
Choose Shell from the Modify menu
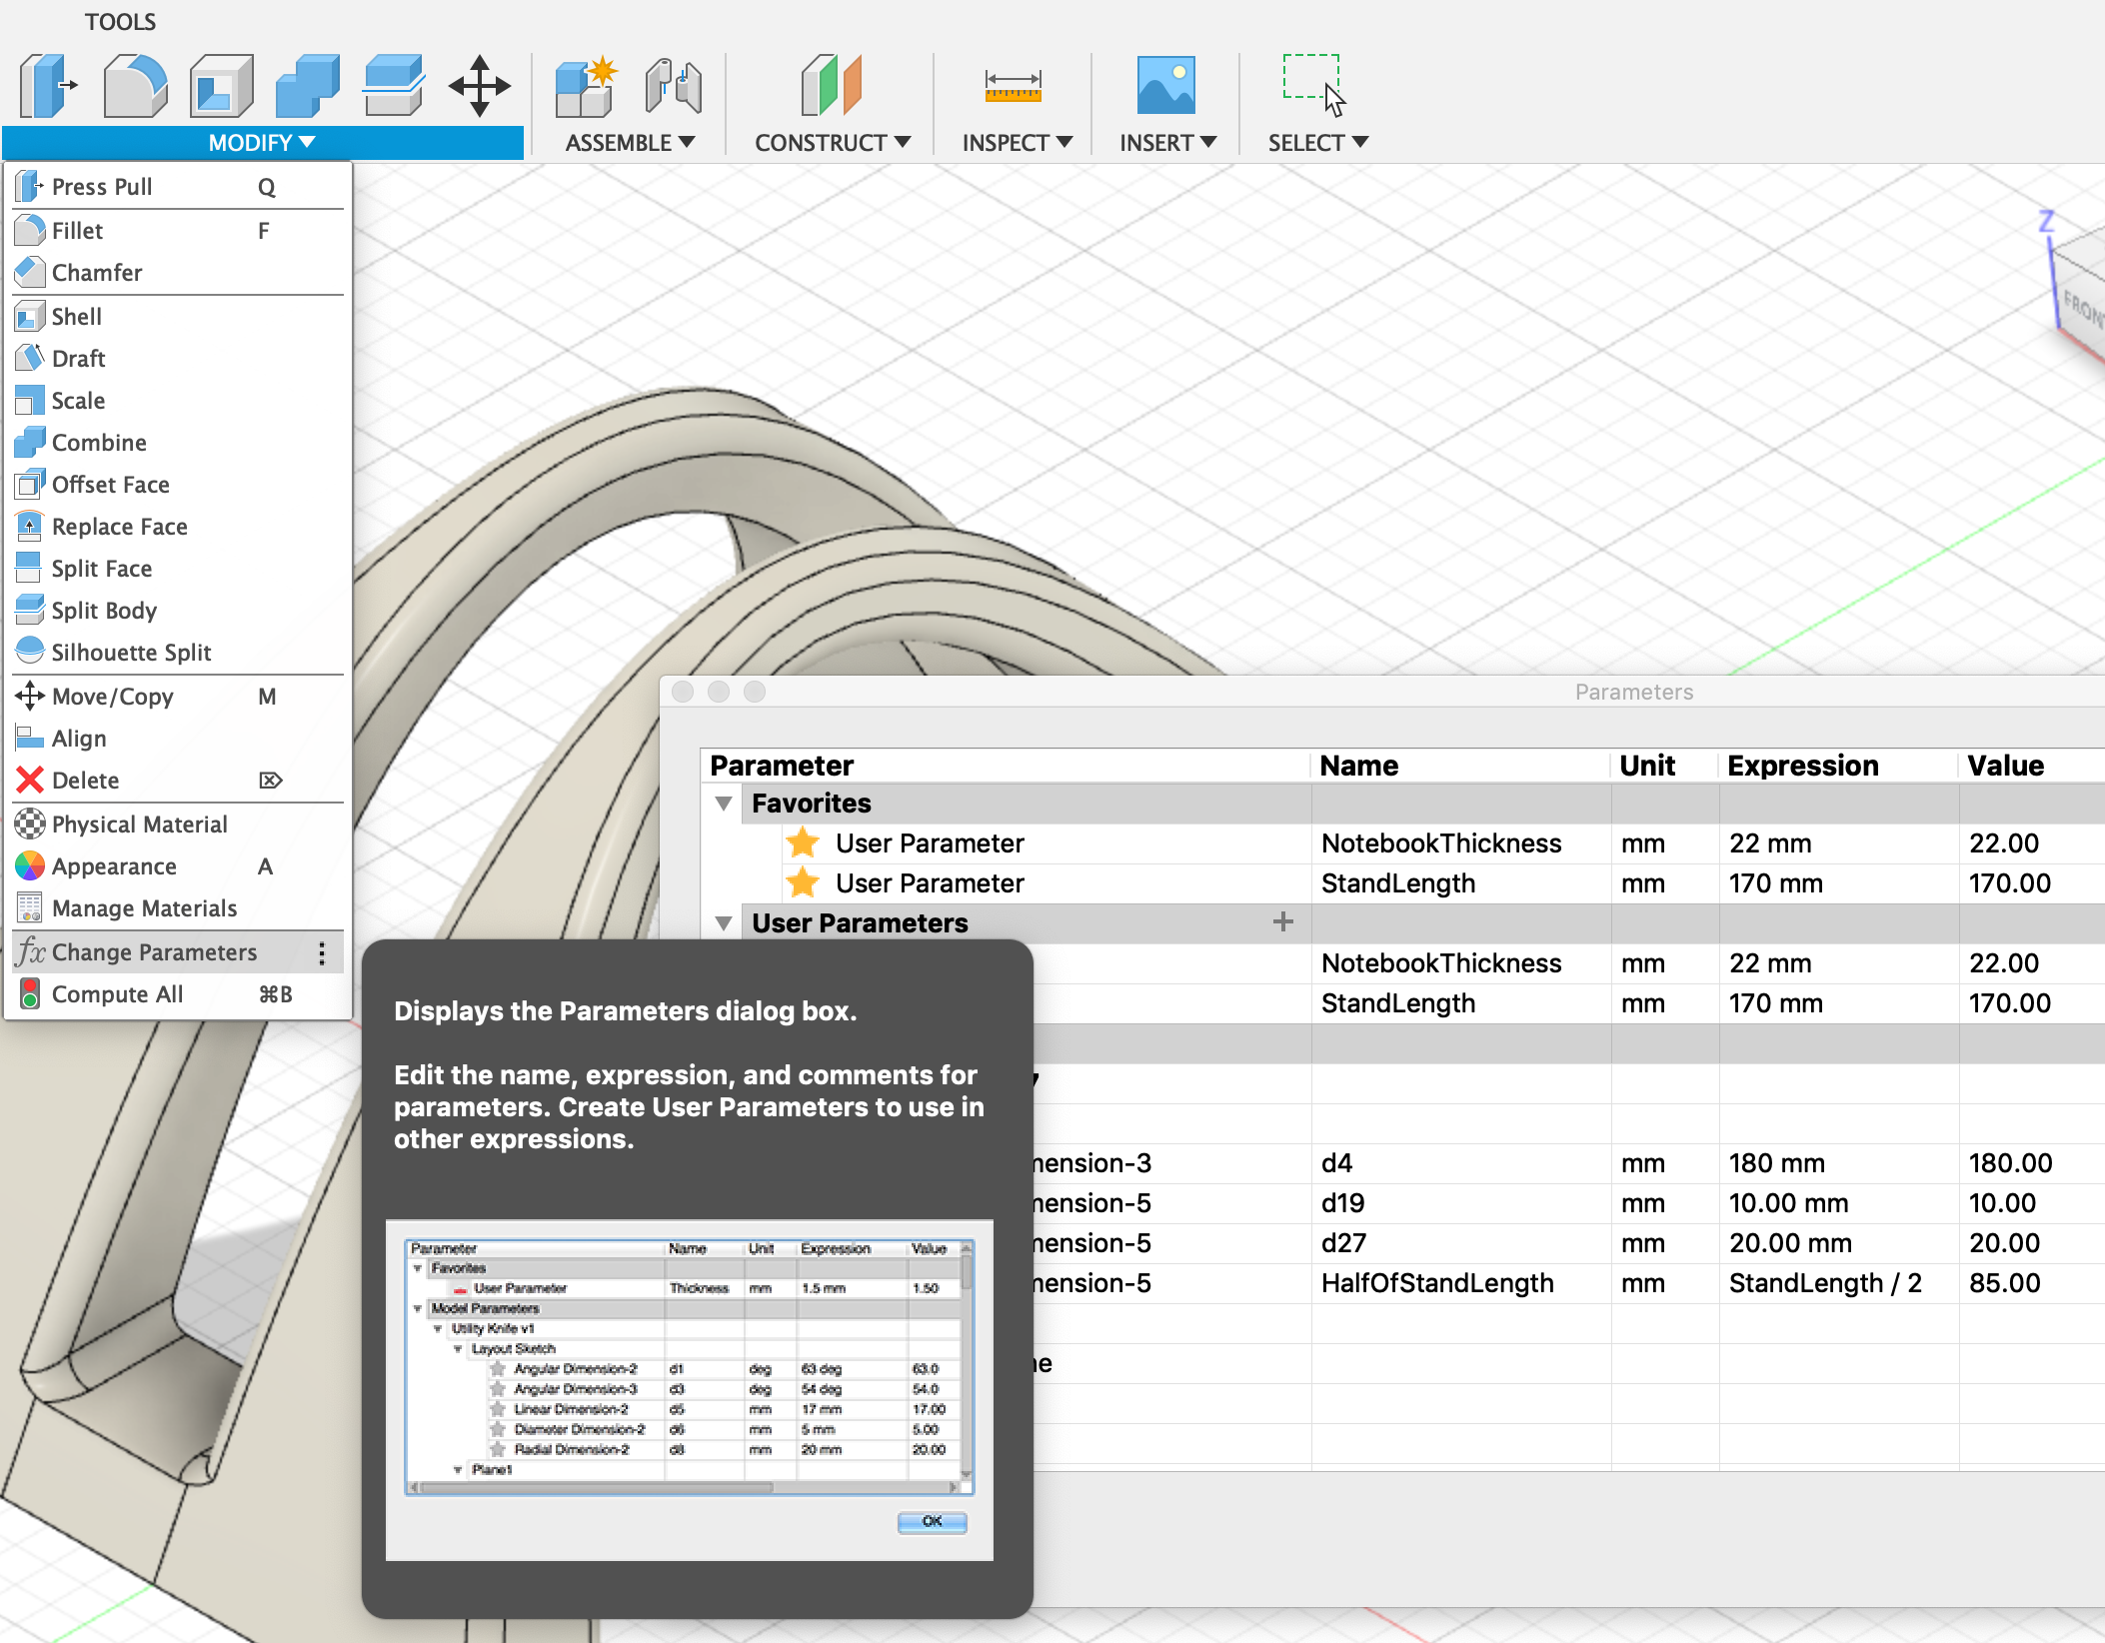pos(78,316)
